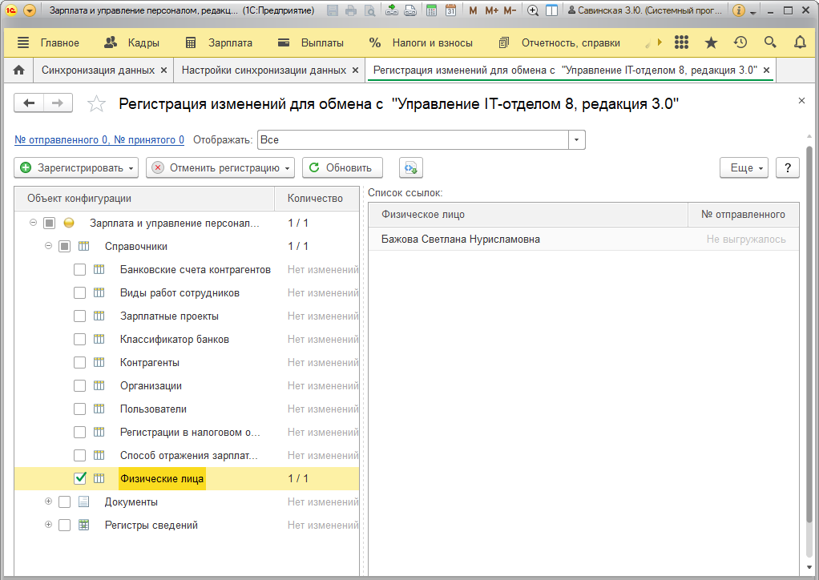Check the Контрагенты checkbox

point(79,363)
